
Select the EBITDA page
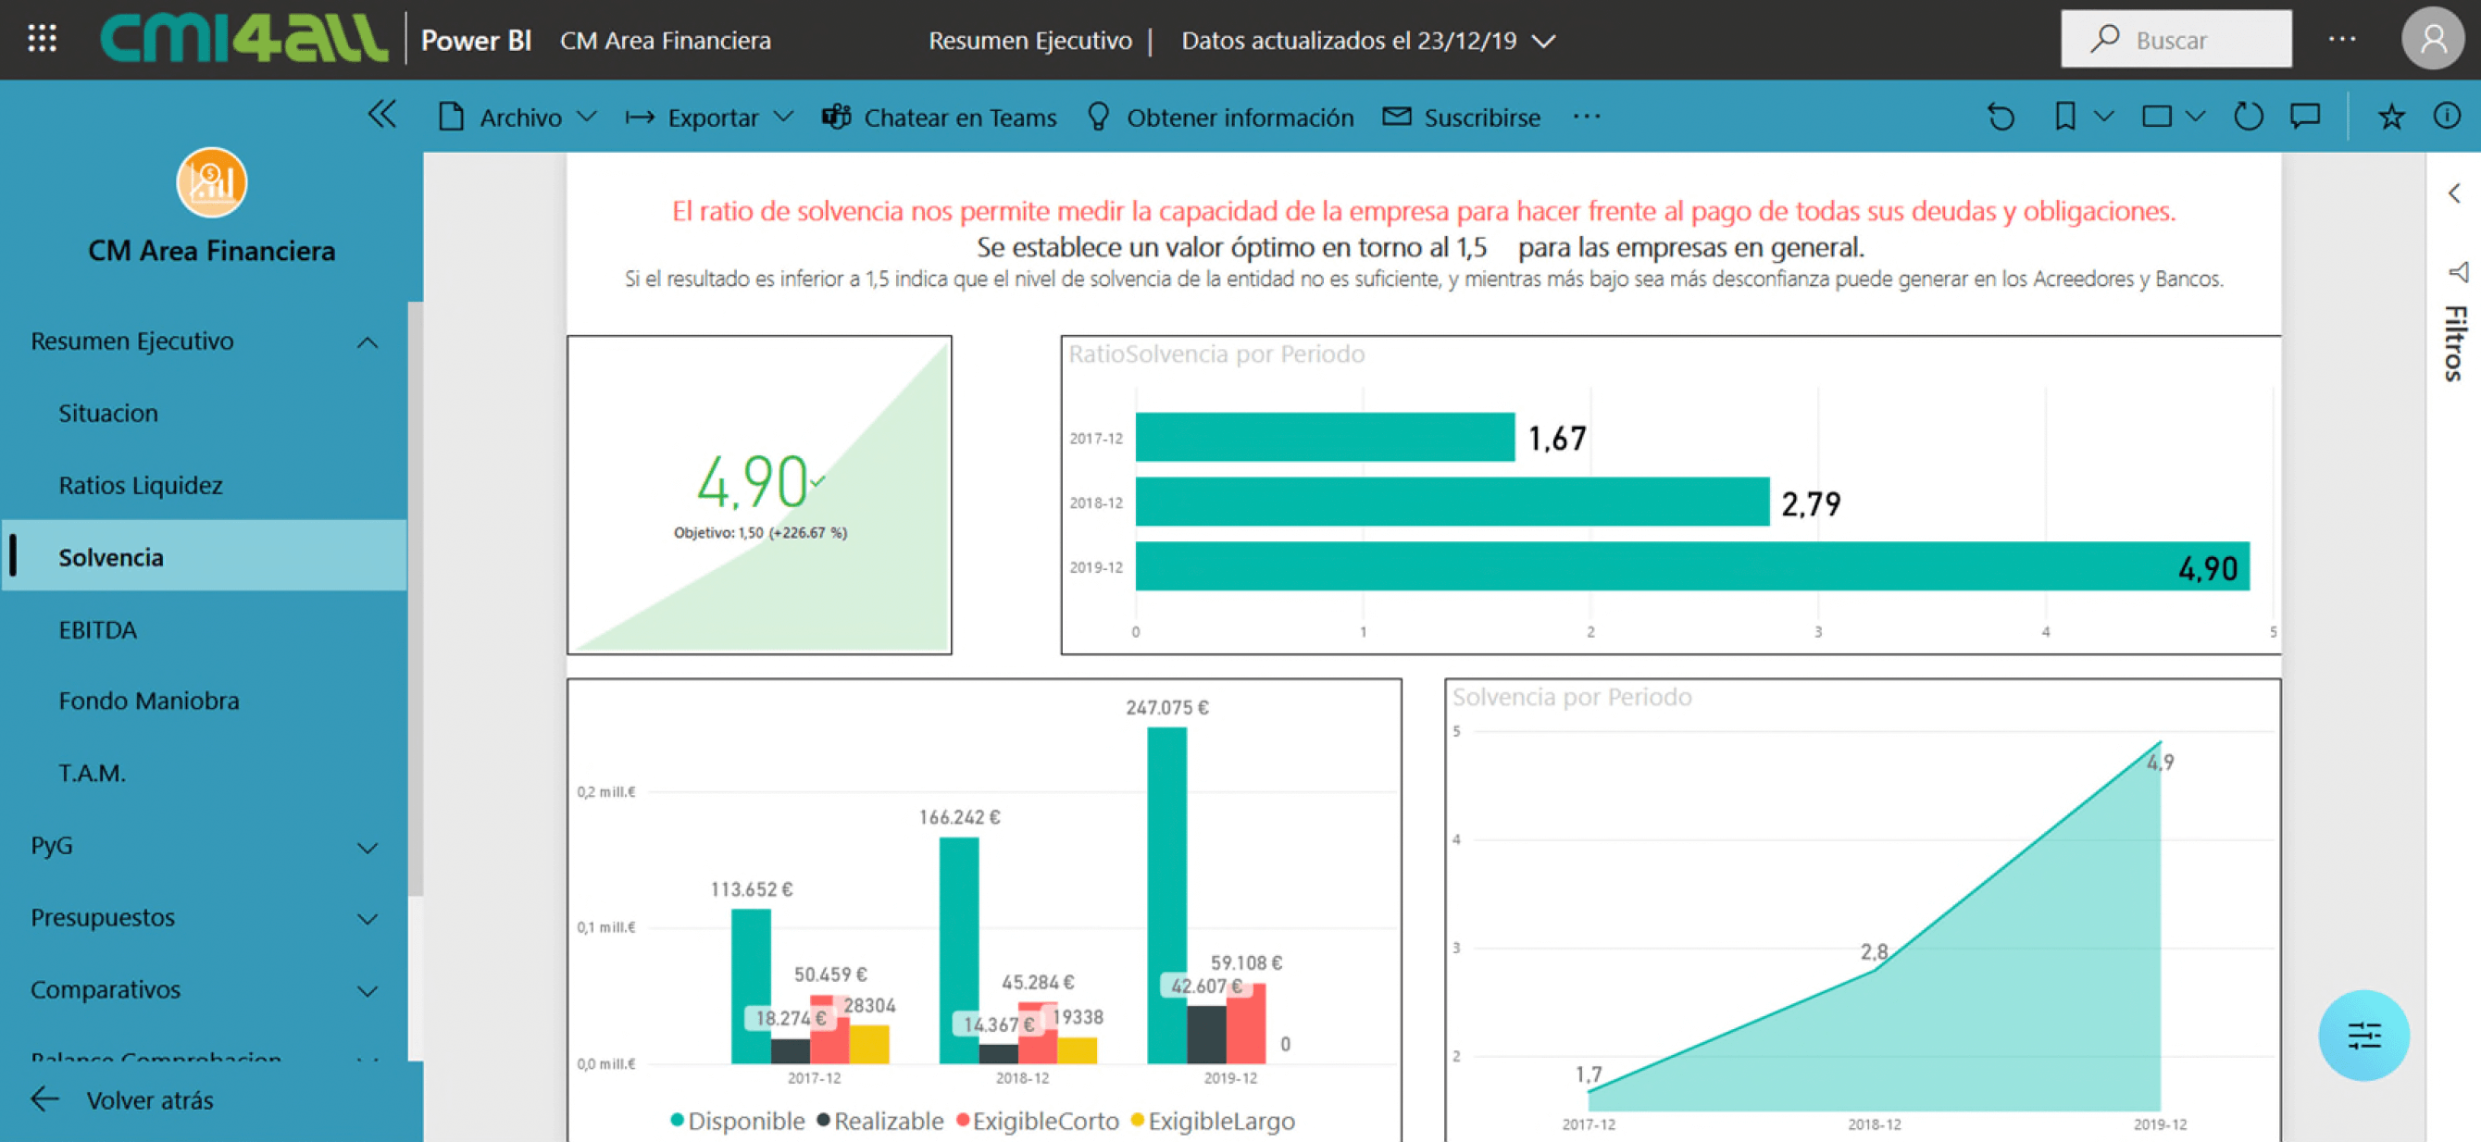97,629
